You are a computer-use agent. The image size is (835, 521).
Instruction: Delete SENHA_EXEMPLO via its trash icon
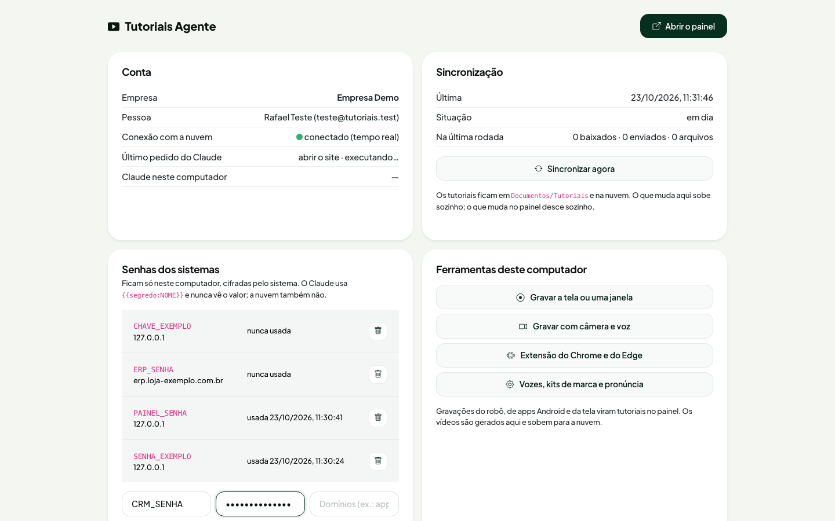[x=378, y=461]
